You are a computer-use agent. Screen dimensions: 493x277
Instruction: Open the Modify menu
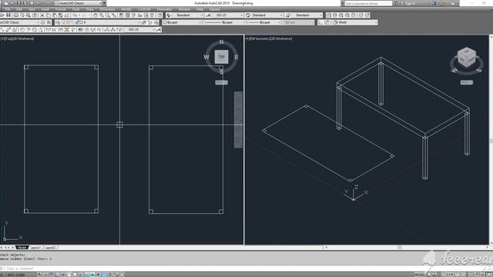pos(126,9)
